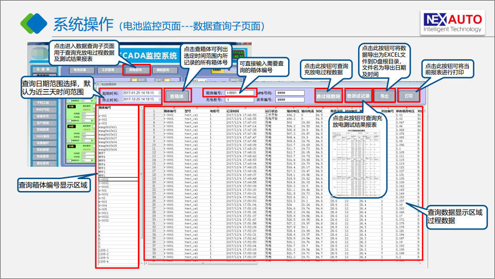
Task: Select box number t-0003 in list
Action: 118,187
